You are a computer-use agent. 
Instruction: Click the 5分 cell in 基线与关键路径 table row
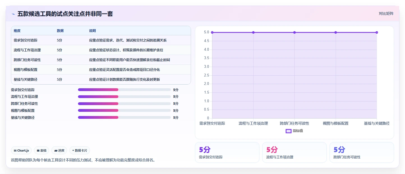pyautogui.click(x=59, y=80)
